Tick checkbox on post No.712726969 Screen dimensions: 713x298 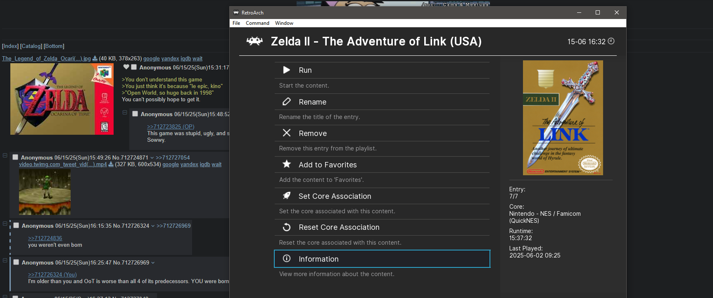(x=16, y=262)
